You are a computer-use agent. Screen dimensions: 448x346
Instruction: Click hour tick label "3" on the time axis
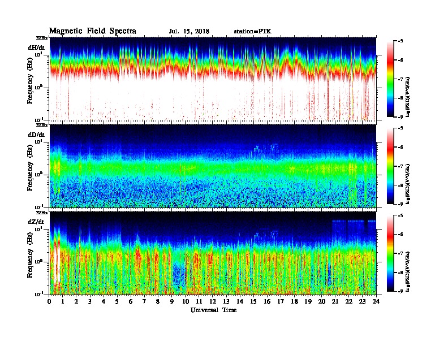tap(90, 301)
